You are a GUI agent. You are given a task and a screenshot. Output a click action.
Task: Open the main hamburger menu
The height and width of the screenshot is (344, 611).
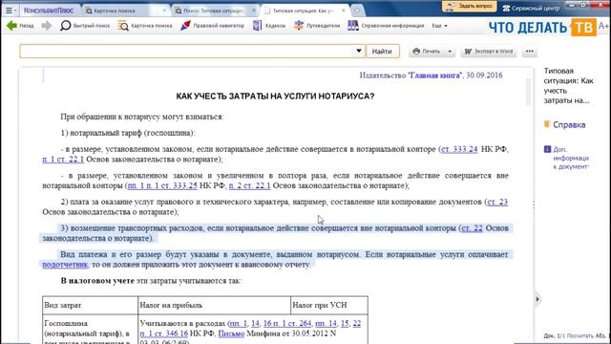point(9,11)
